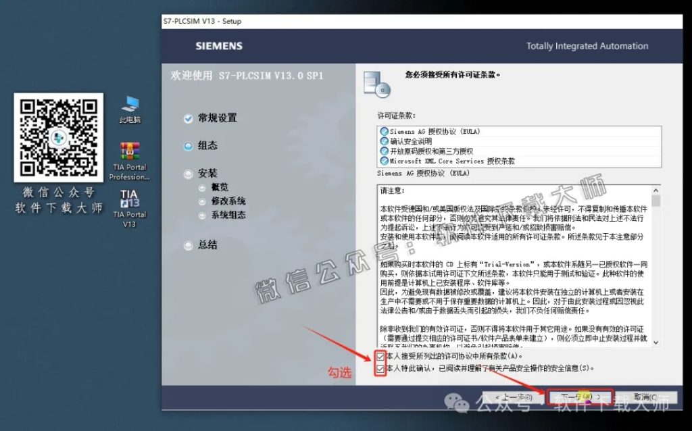
Task: Select the 安装 installation stage icon
Action: coord(188,174)
